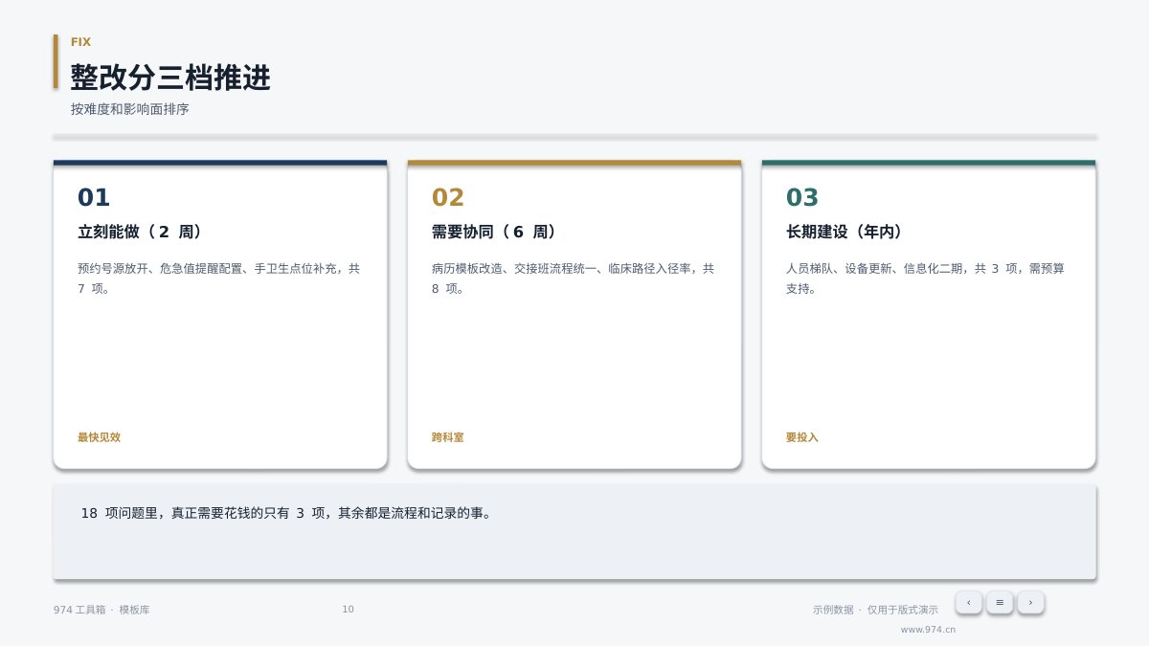The height and width of the screenshot is (646, 1149).
Task: Click the summary sentence about 18 项问题
Action: coord(286,513)
